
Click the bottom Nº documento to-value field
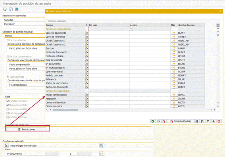tap(85, 154)
